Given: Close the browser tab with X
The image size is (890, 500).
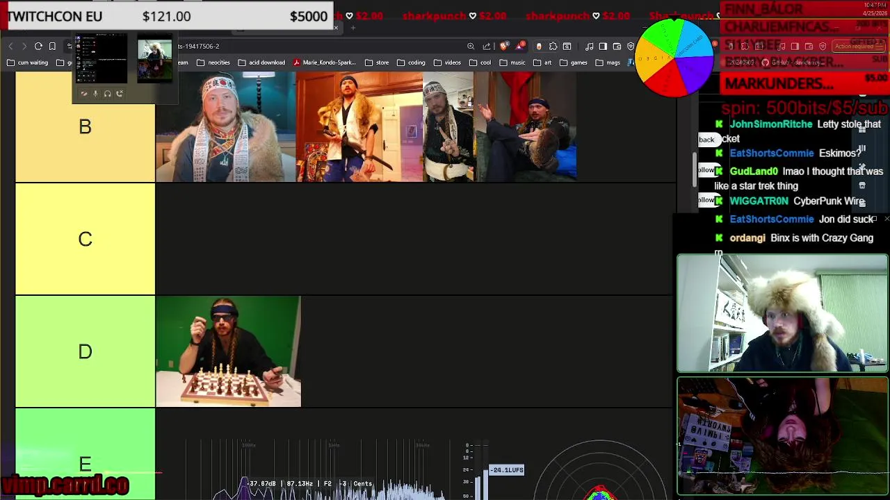Looking at the screenshot, I should coord(336,28).
